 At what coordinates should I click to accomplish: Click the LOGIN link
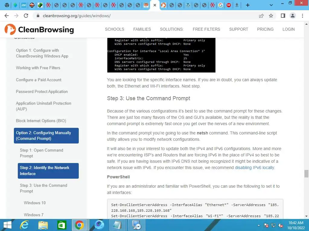point(288,29)
